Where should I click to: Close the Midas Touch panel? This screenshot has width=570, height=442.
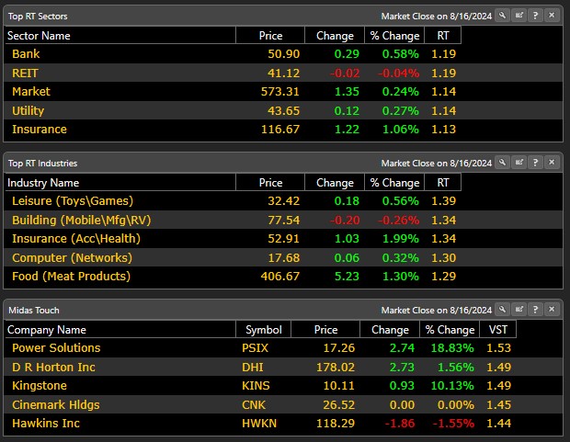[x=552, y=310]
